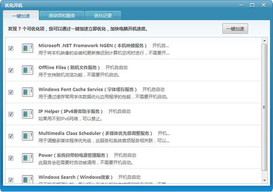Screen dimensions: 273x192
Task: Click 开机自启动 status beside Offline Files
Action: coord(116,68)
